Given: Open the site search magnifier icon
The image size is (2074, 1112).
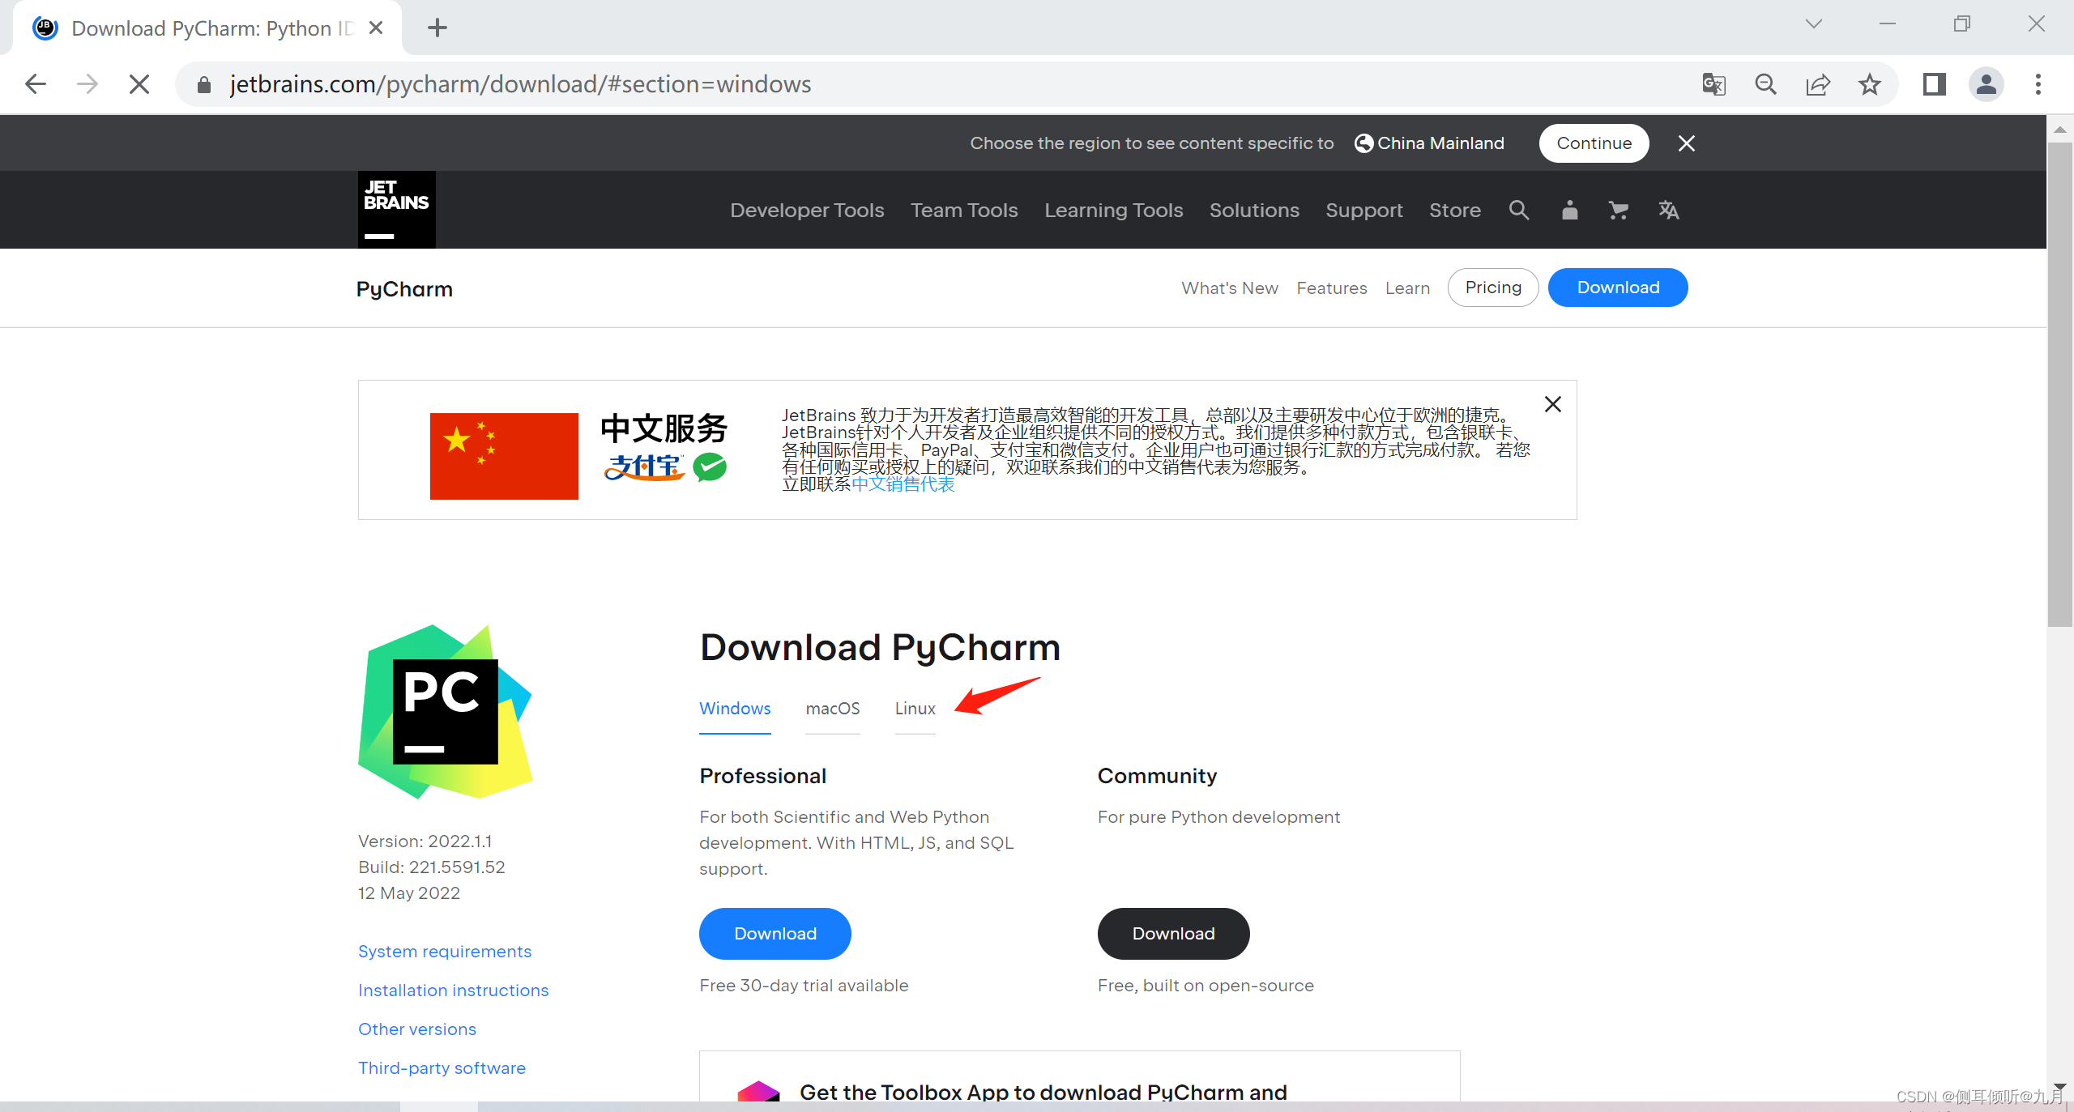Looking at the screenshot, I should 1519,211.
